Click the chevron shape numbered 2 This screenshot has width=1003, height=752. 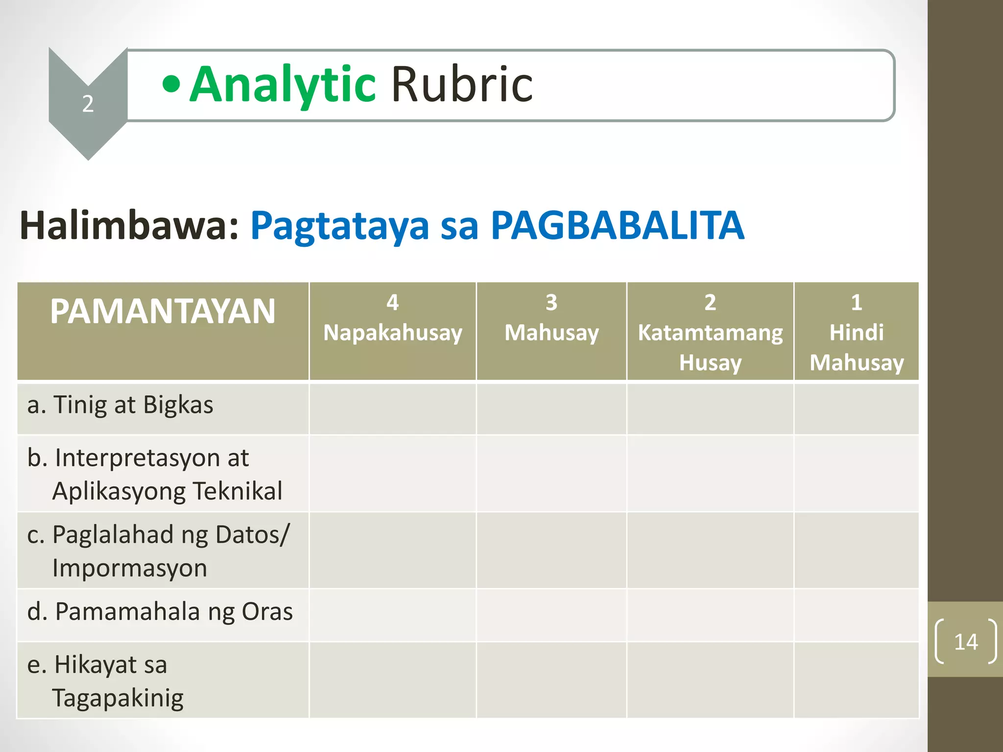tap(88, 103)
